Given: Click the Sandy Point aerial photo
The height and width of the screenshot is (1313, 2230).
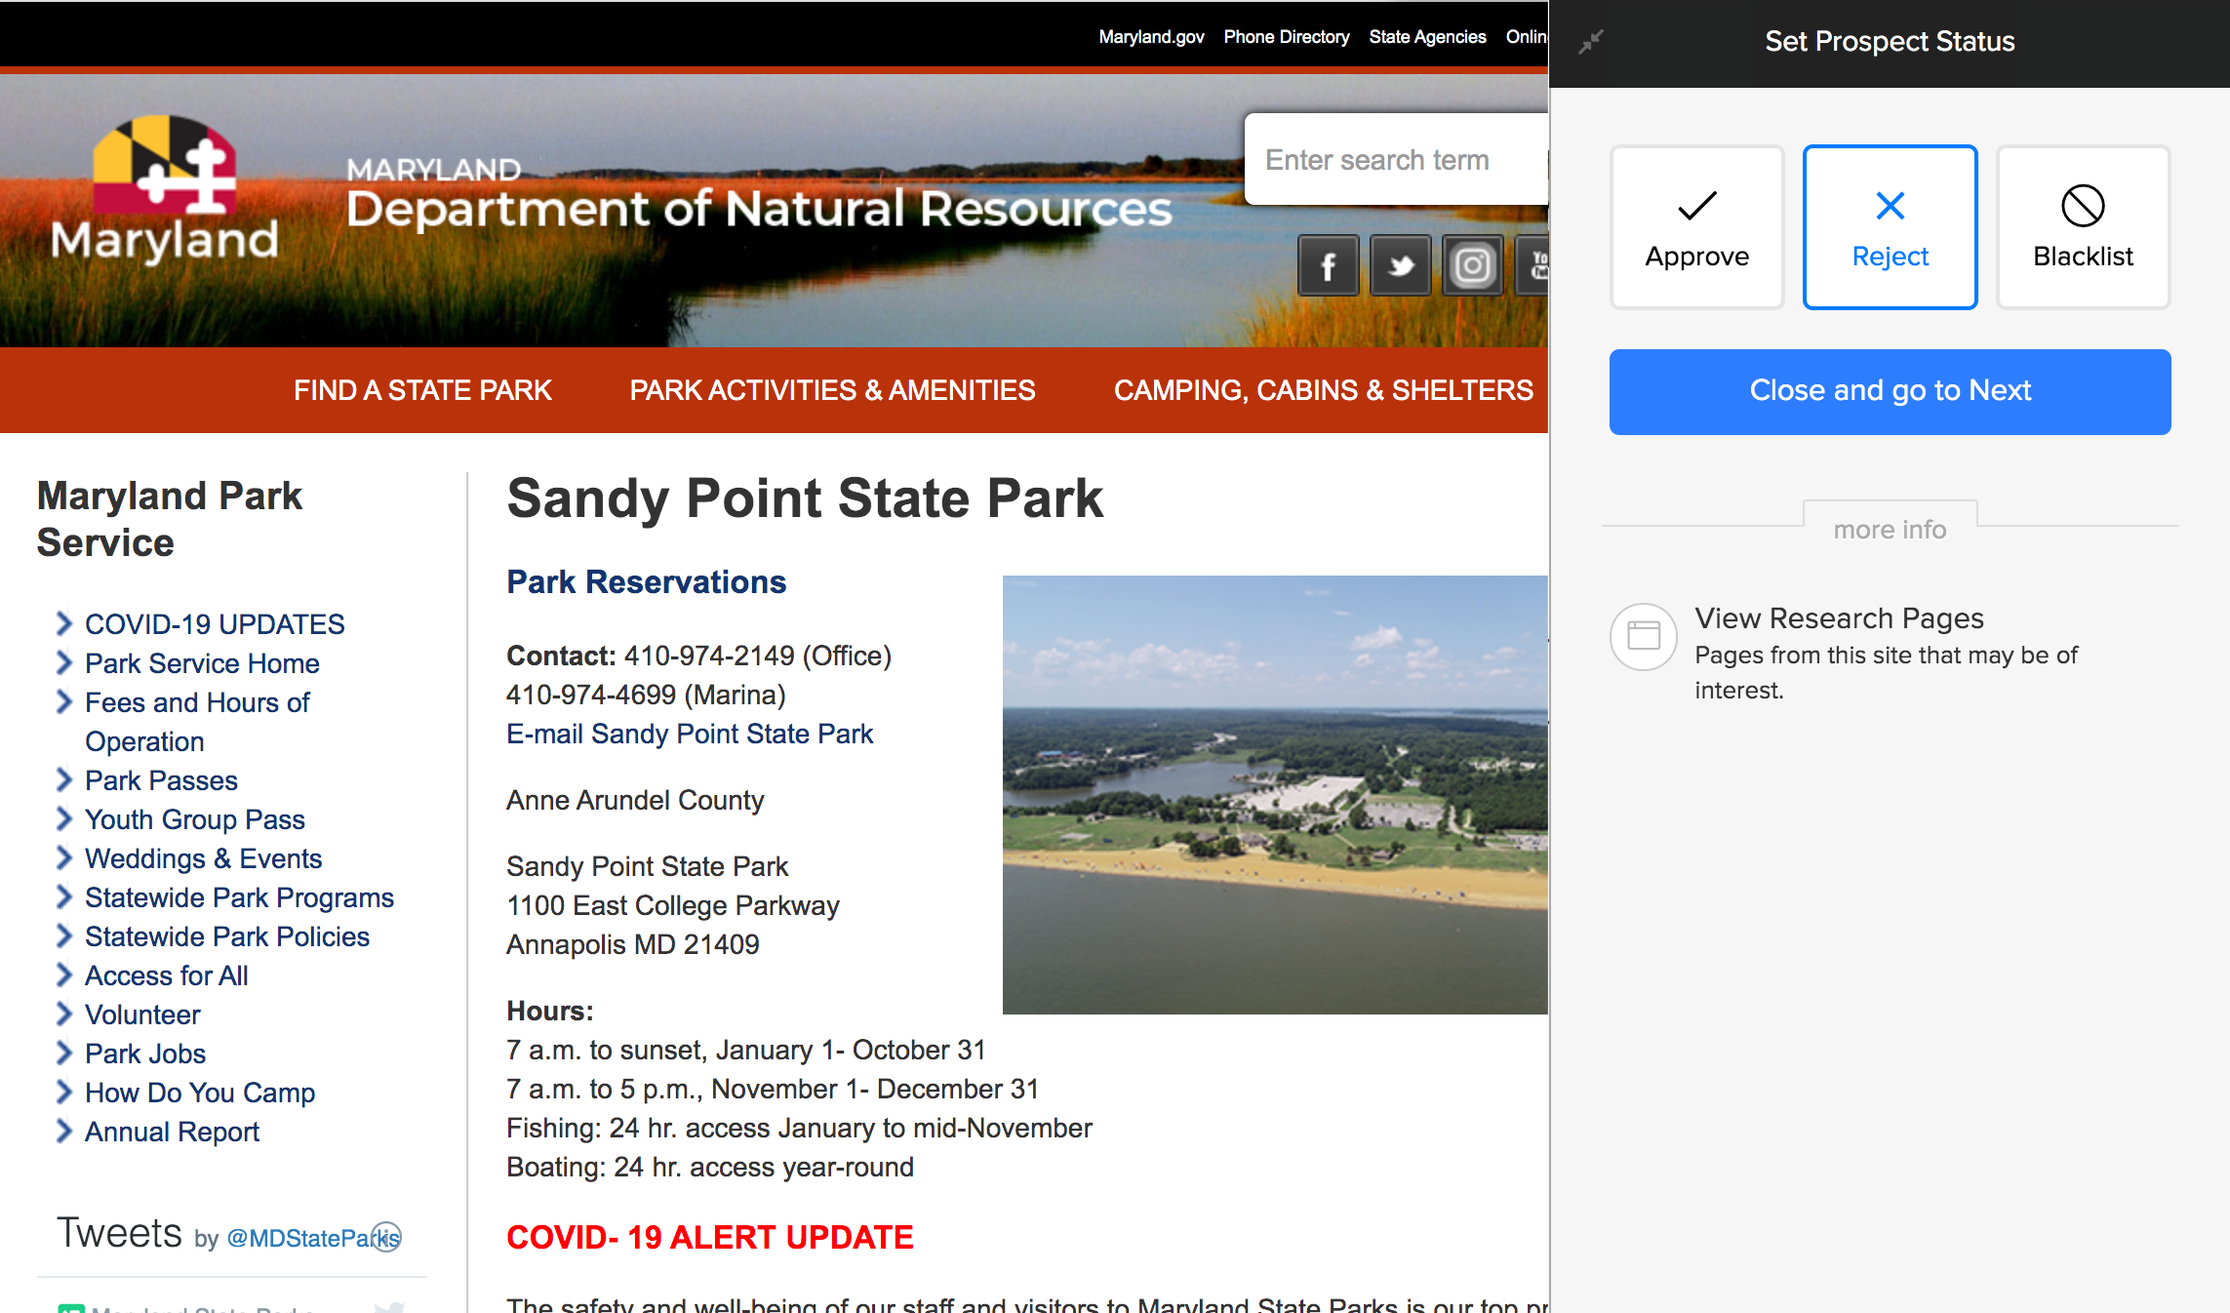Looking at the screenshot, I should tap(1274, 794).
